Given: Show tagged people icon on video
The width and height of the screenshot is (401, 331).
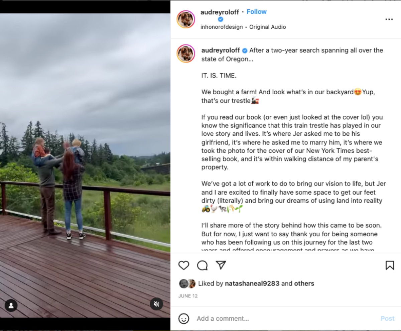Looking at the screenshot, I should pyautogui.click(x=11, y=305).
